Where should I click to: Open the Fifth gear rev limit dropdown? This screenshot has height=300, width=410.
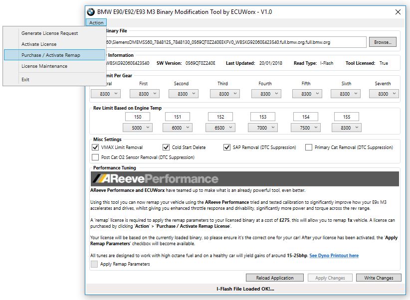click(x=307, y=94)
